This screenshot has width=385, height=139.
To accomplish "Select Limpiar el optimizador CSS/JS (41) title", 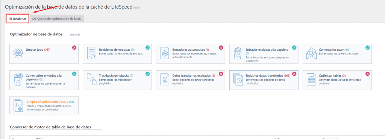I will coord(50,101).
